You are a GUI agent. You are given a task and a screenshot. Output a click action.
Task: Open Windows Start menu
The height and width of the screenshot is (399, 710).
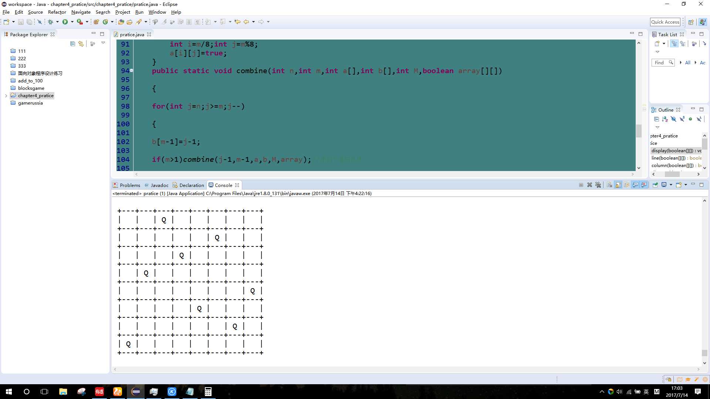click(9, 392)
